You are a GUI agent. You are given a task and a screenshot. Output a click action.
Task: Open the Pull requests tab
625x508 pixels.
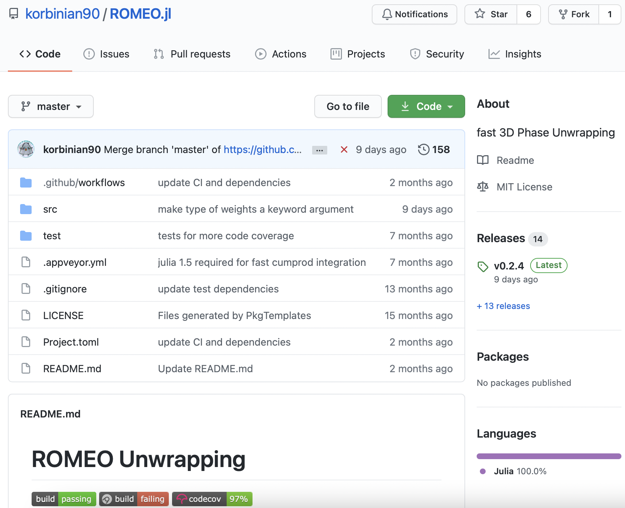[x=192, y=54]
